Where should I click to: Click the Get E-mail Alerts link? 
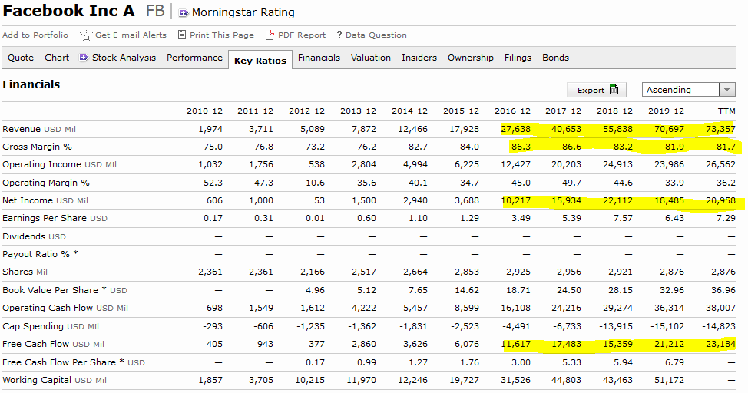[131, 35]
